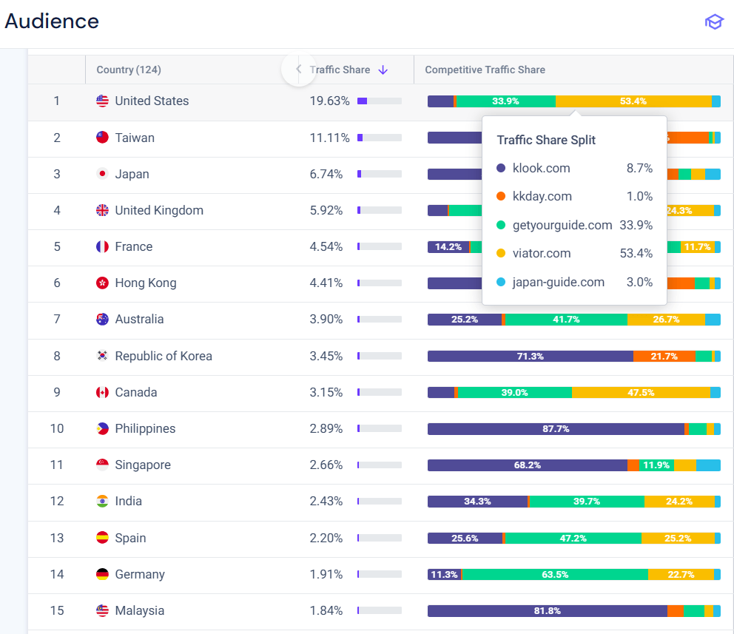Click the kkday.com orange legend dot
The width and height of the screenshot is (734, 634).
[x=501, y=196]
